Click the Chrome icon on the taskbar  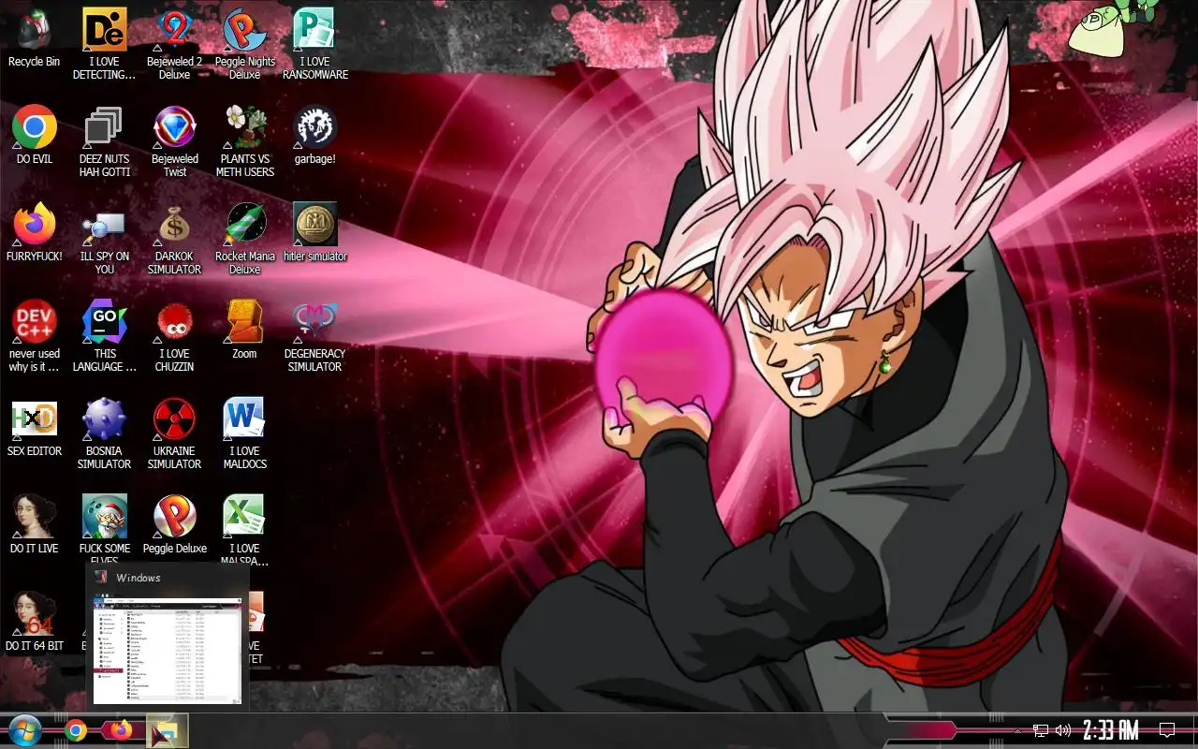77,730
